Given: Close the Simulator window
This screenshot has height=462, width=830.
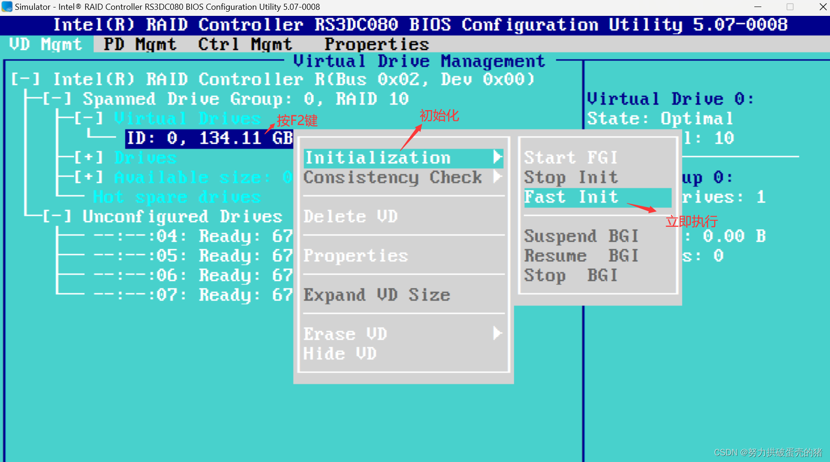Looking at the screenshot, I should click(x=823, y=7).
